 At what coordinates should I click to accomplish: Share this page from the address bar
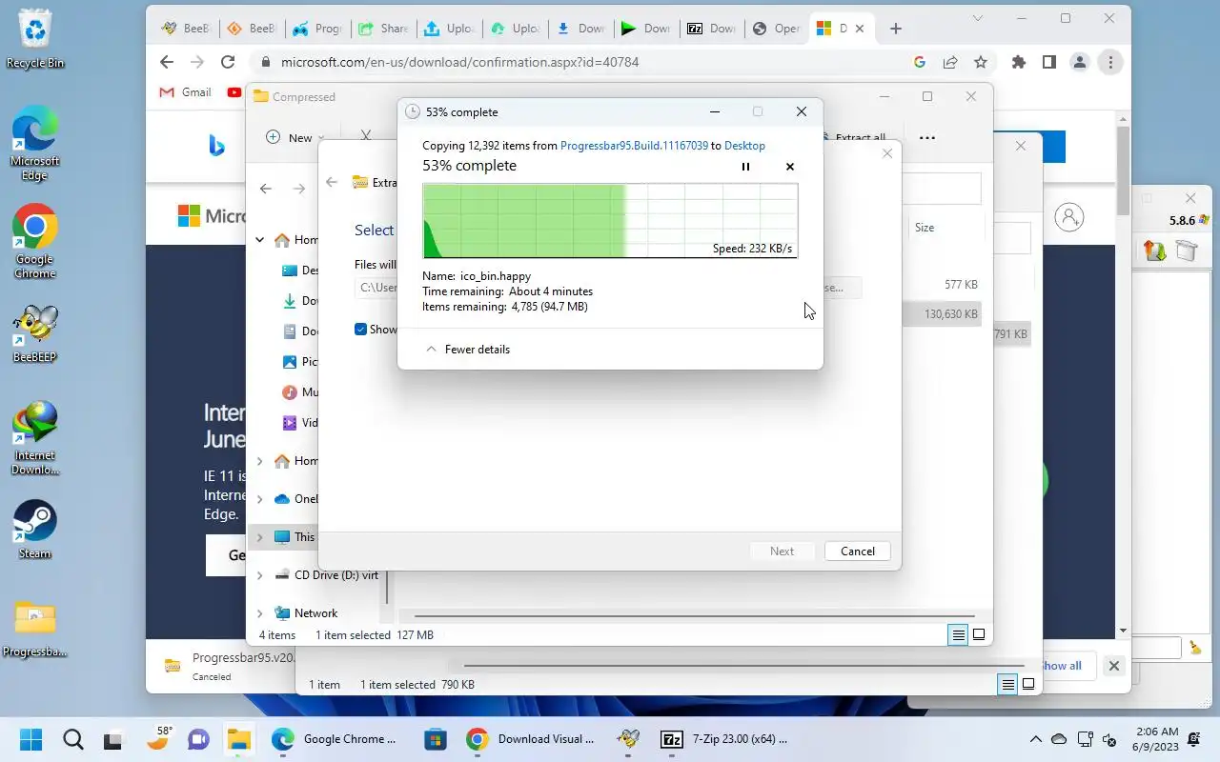pyautogui.click(x=950, y=62)
